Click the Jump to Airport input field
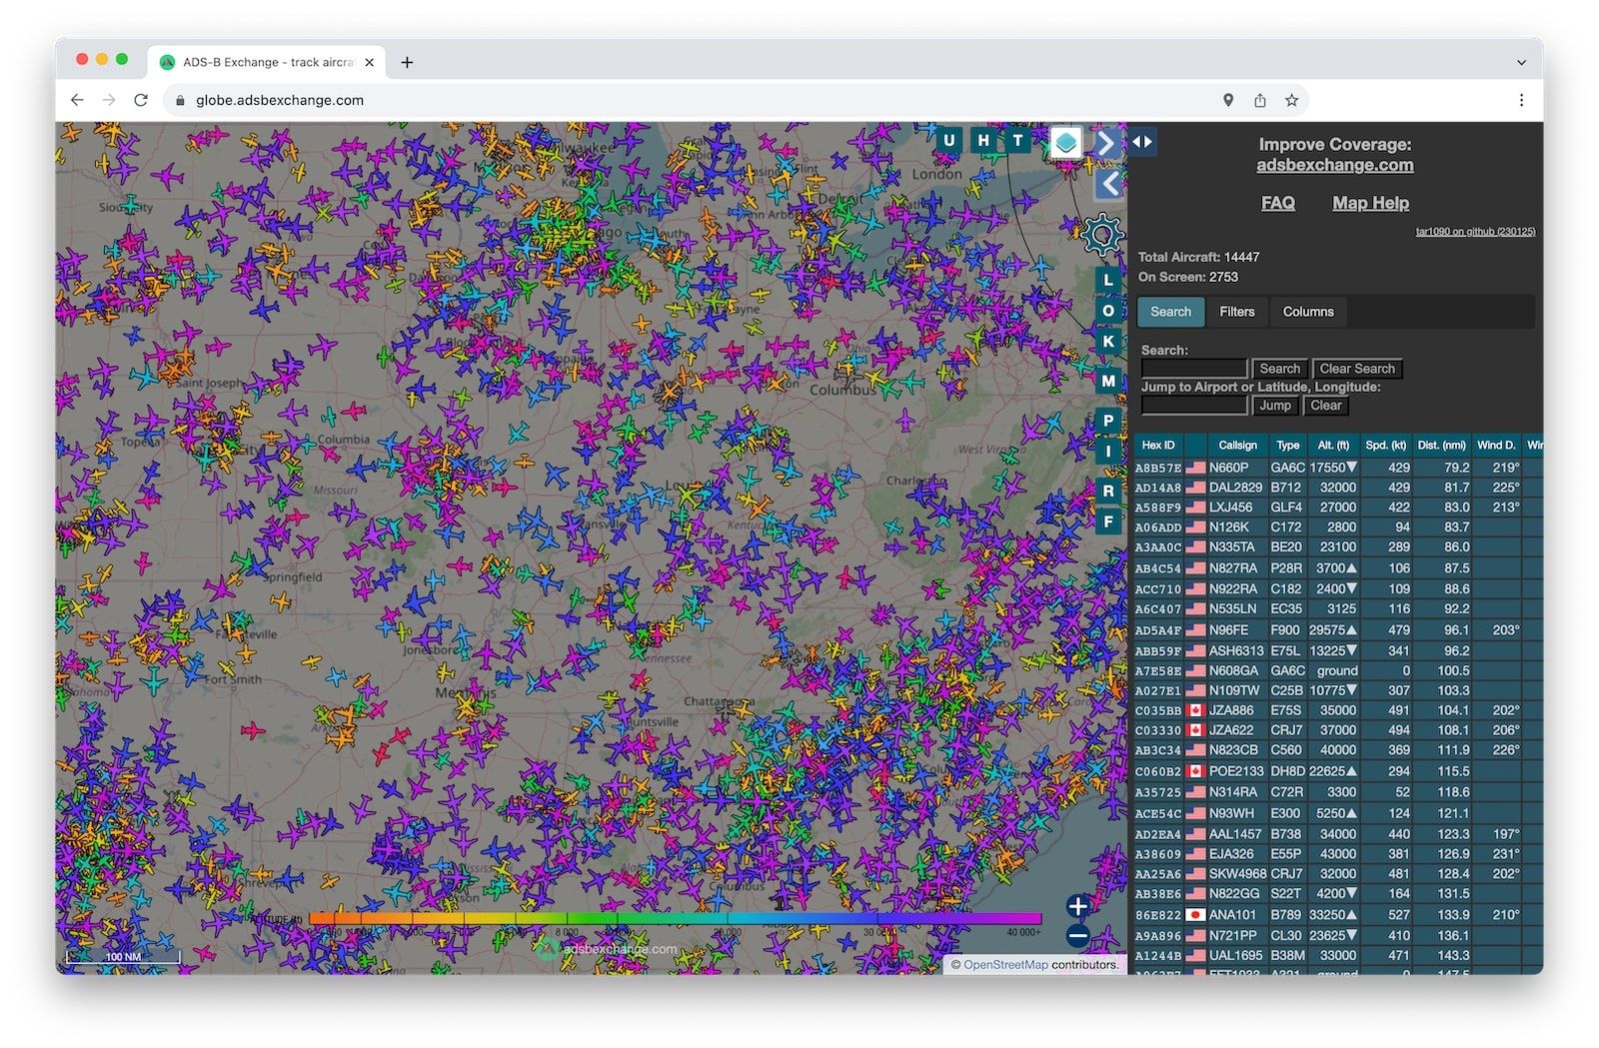The width and height of the screenshot is (1599, 1048). pos(1194,406)
